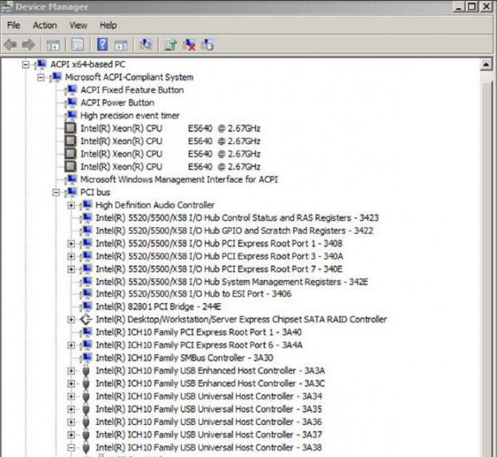
Task: Collapse the PCI bus node
Action: pos(56,192)
